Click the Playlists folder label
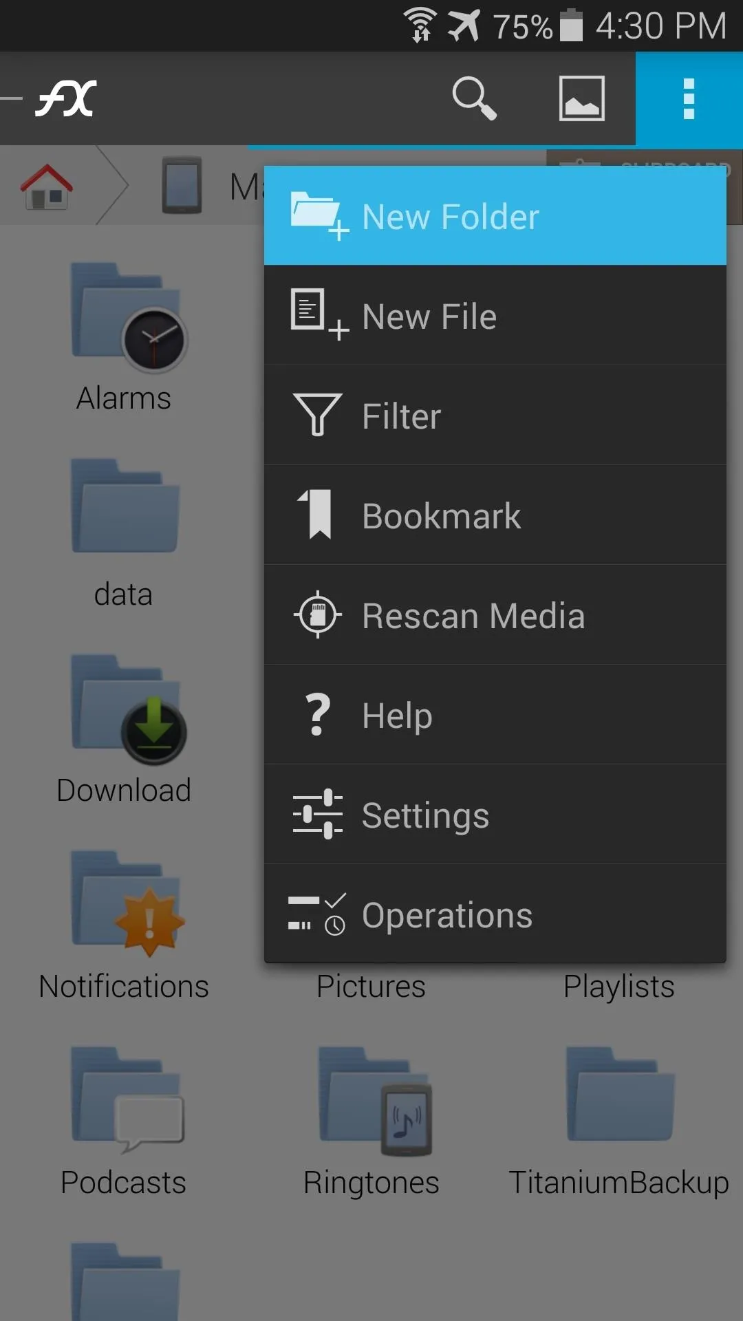Screen dimensions: 743x1321 (x=619, y=987)
